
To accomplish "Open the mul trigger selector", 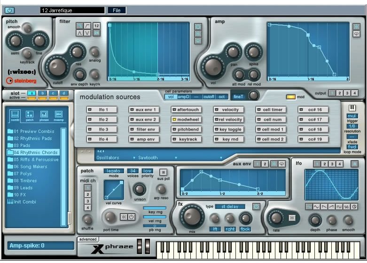I will coord(352,116).
